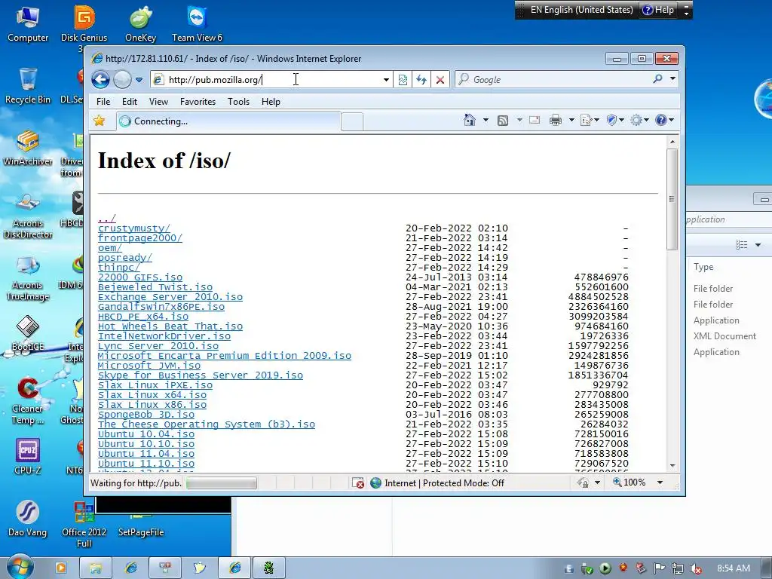The image size is (772, 579).
Task: Click the Slax Linux x64.iso link
Action: (152, 395)
